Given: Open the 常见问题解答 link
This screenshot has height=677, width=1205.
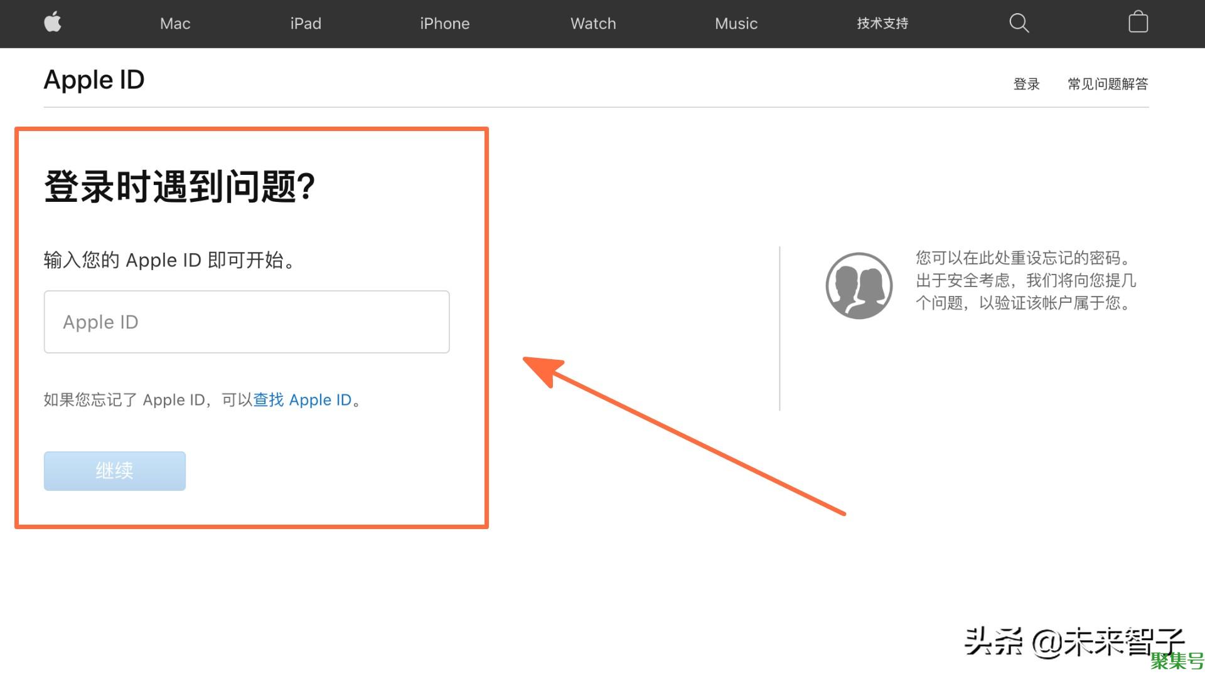Looking at the screenshot, I should (x=1108, y=84).
